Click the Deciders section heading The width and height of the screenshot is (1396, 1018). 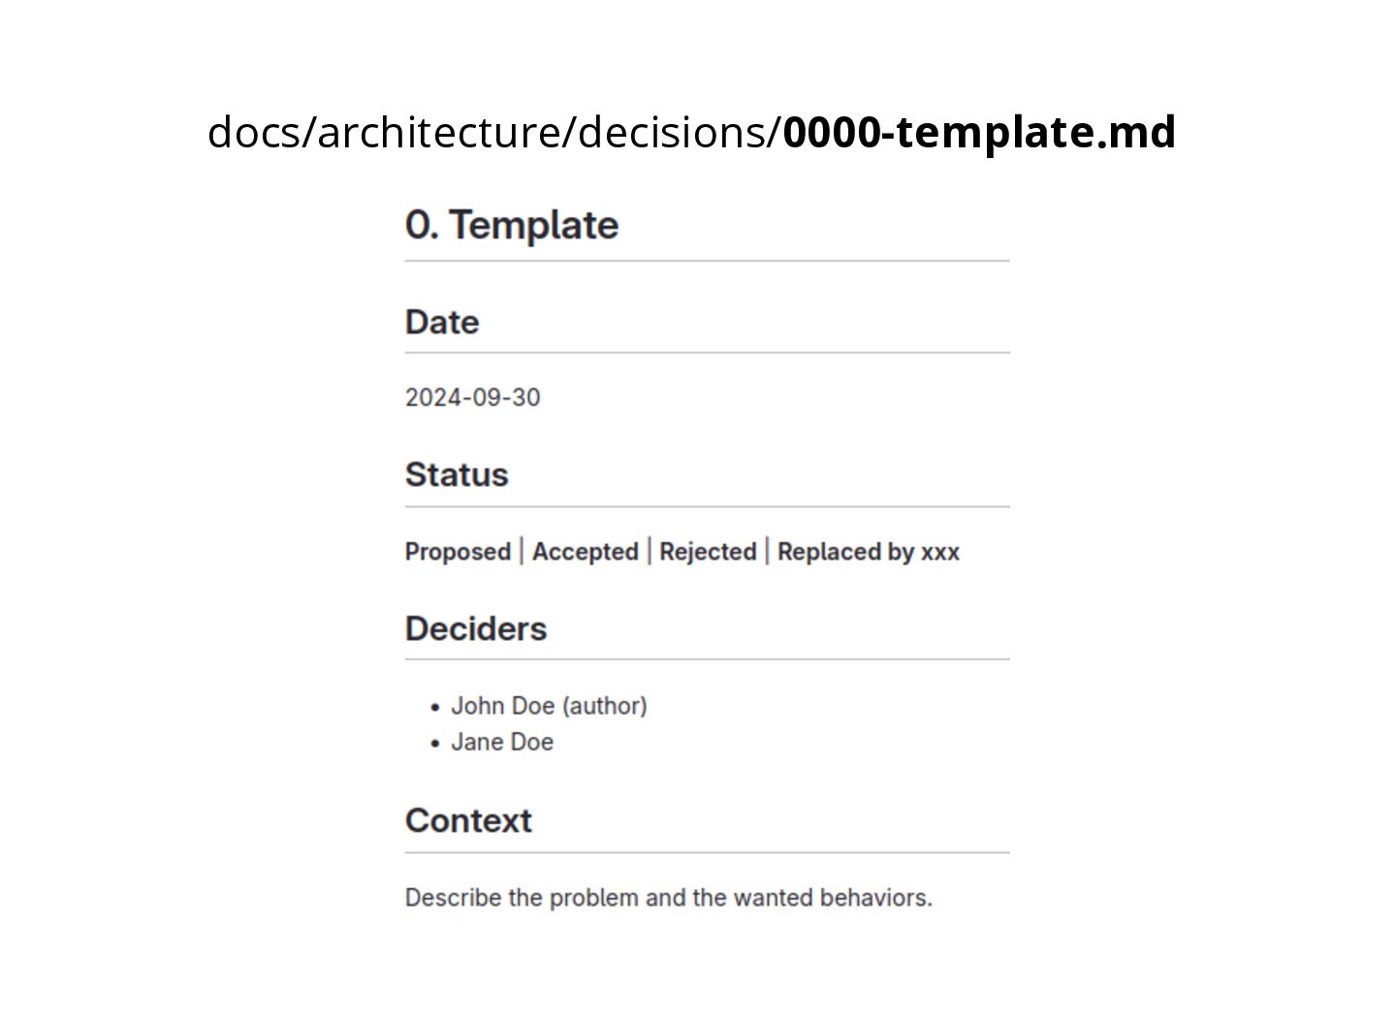pos(476,628)
